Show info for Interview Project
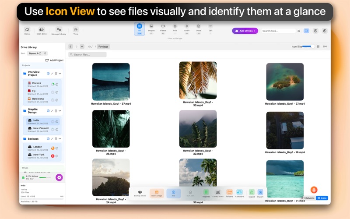 click(48, 73)
